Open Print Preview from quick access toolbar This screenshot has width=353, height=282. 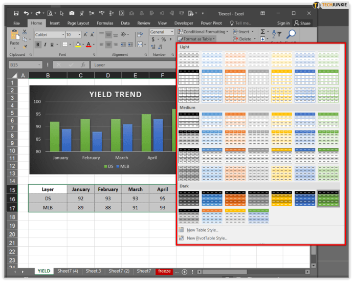pyautogui.click(x=50, y=13)
